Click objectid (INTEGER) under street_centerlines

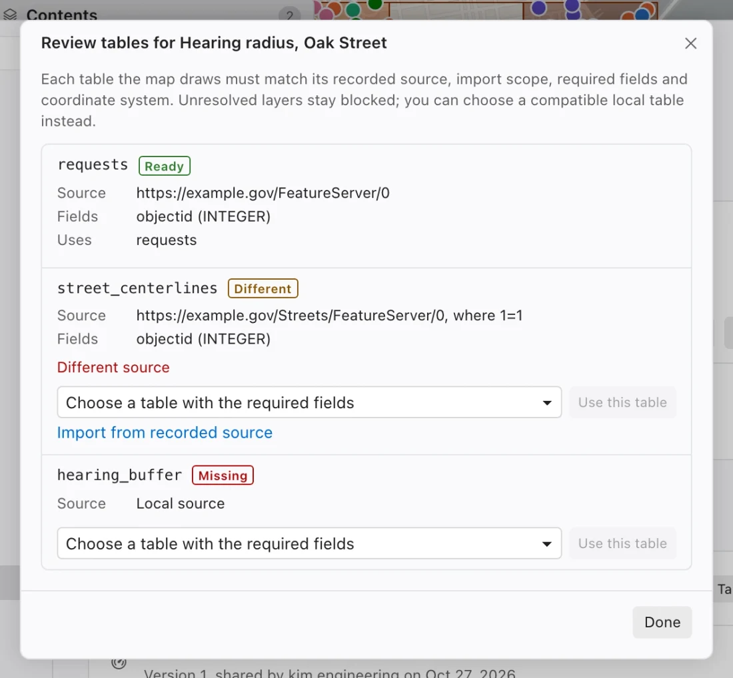click(203, 339)
